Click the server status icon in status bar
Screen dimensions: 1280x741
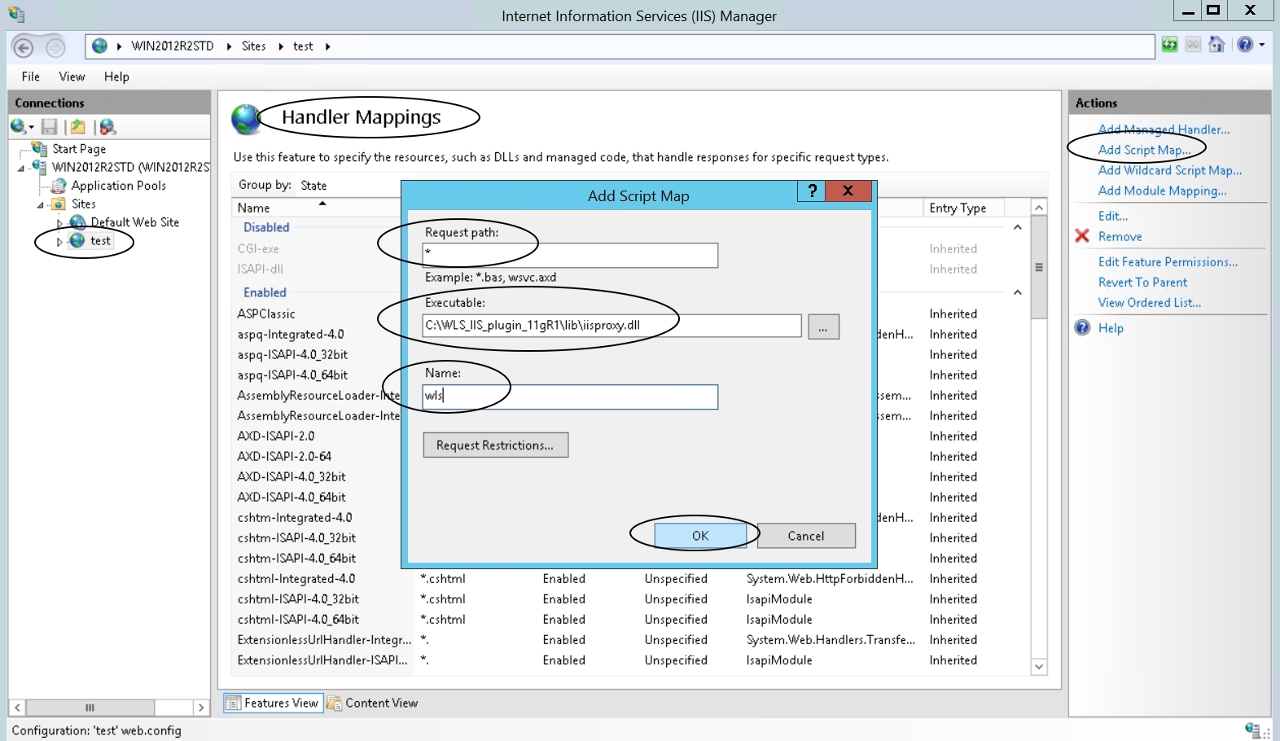1253,730
